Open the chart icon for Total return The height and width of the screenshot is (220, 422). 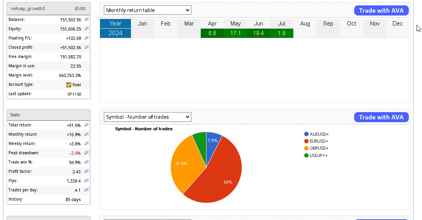[x=86, y=125]
